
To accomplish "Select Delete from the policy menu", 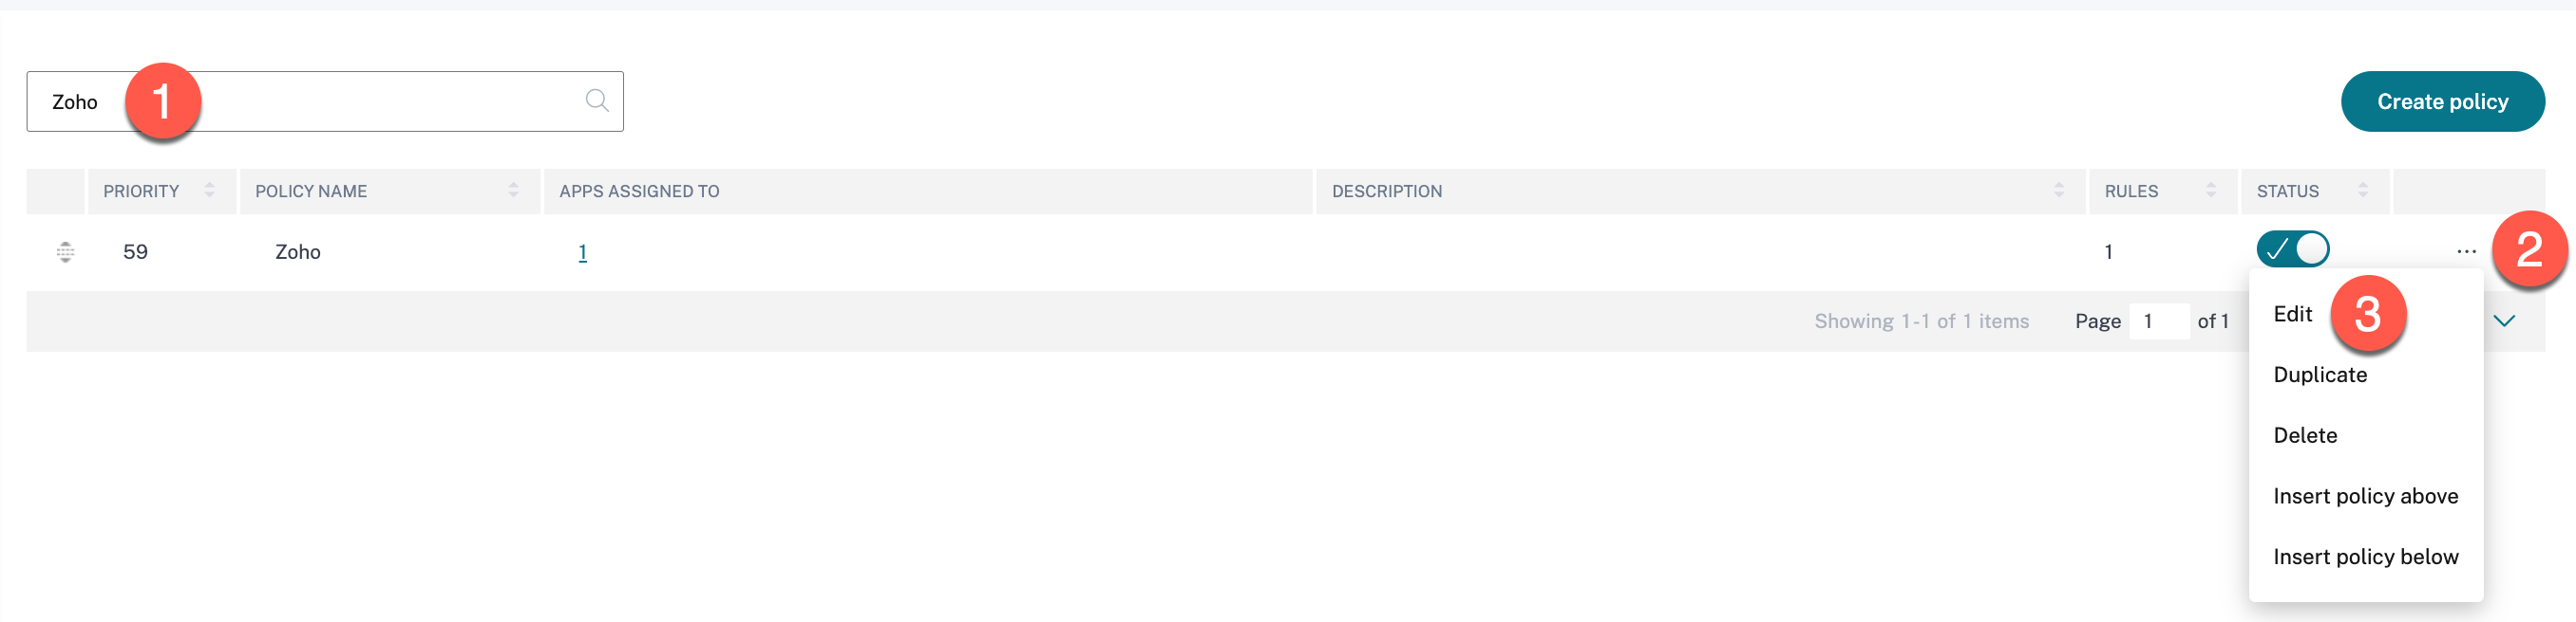I will [x=2305, y=435].
